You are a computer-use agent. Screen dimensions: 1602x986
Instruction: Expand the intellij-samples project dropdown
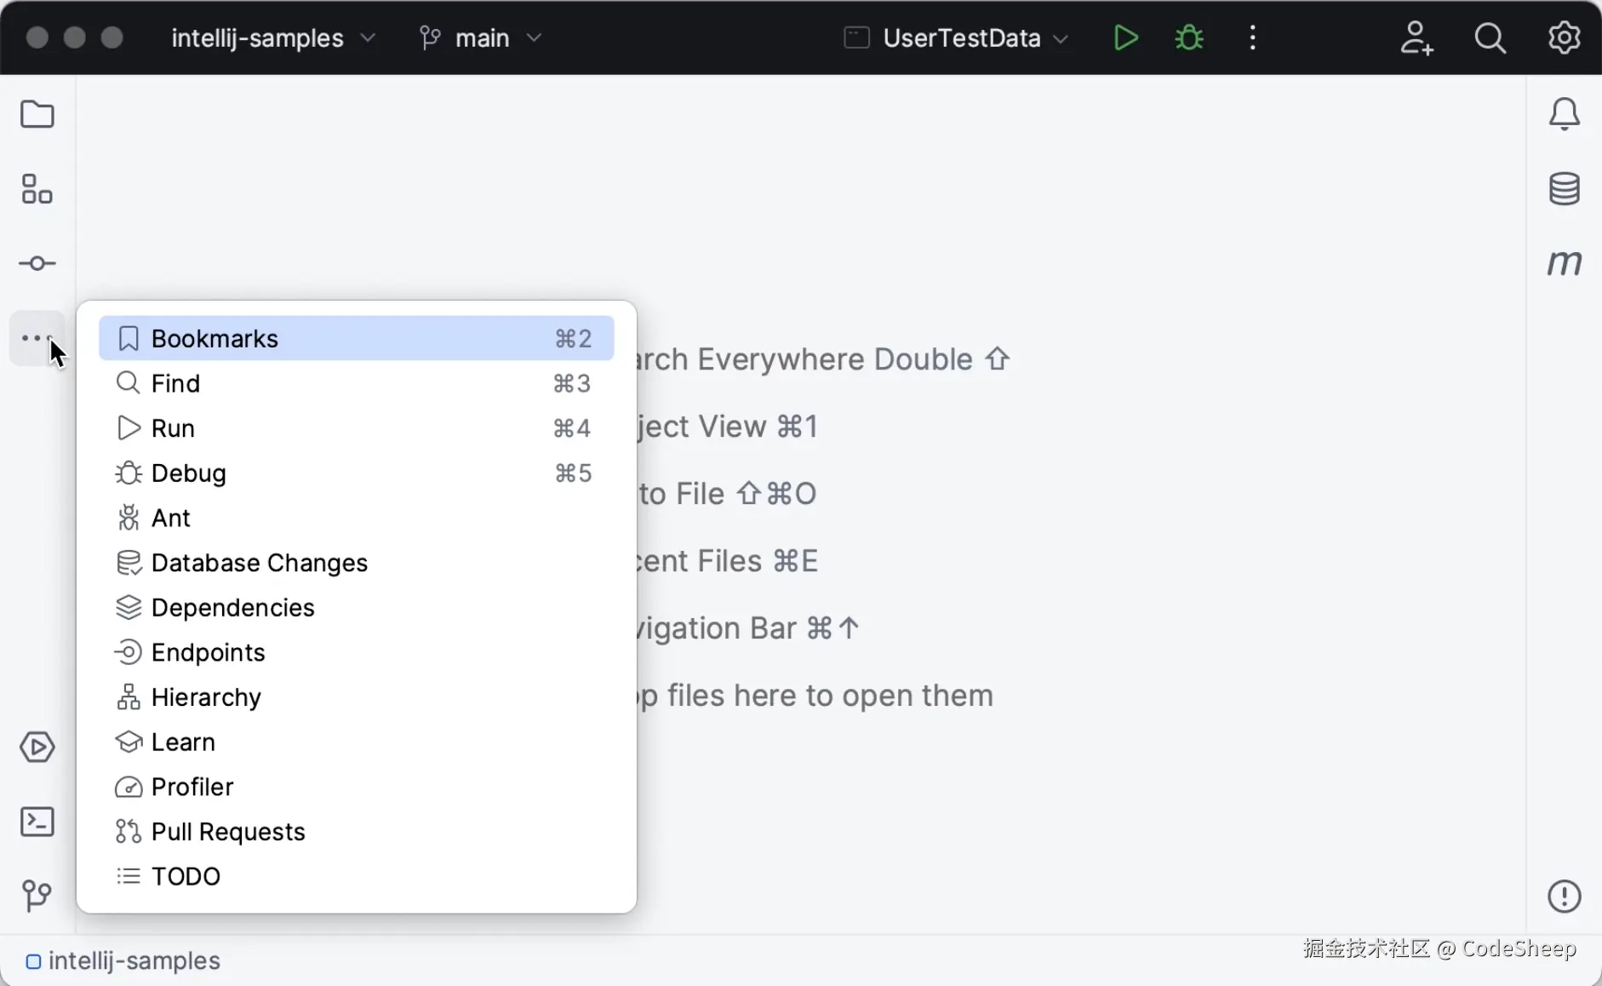coord(273,37)
